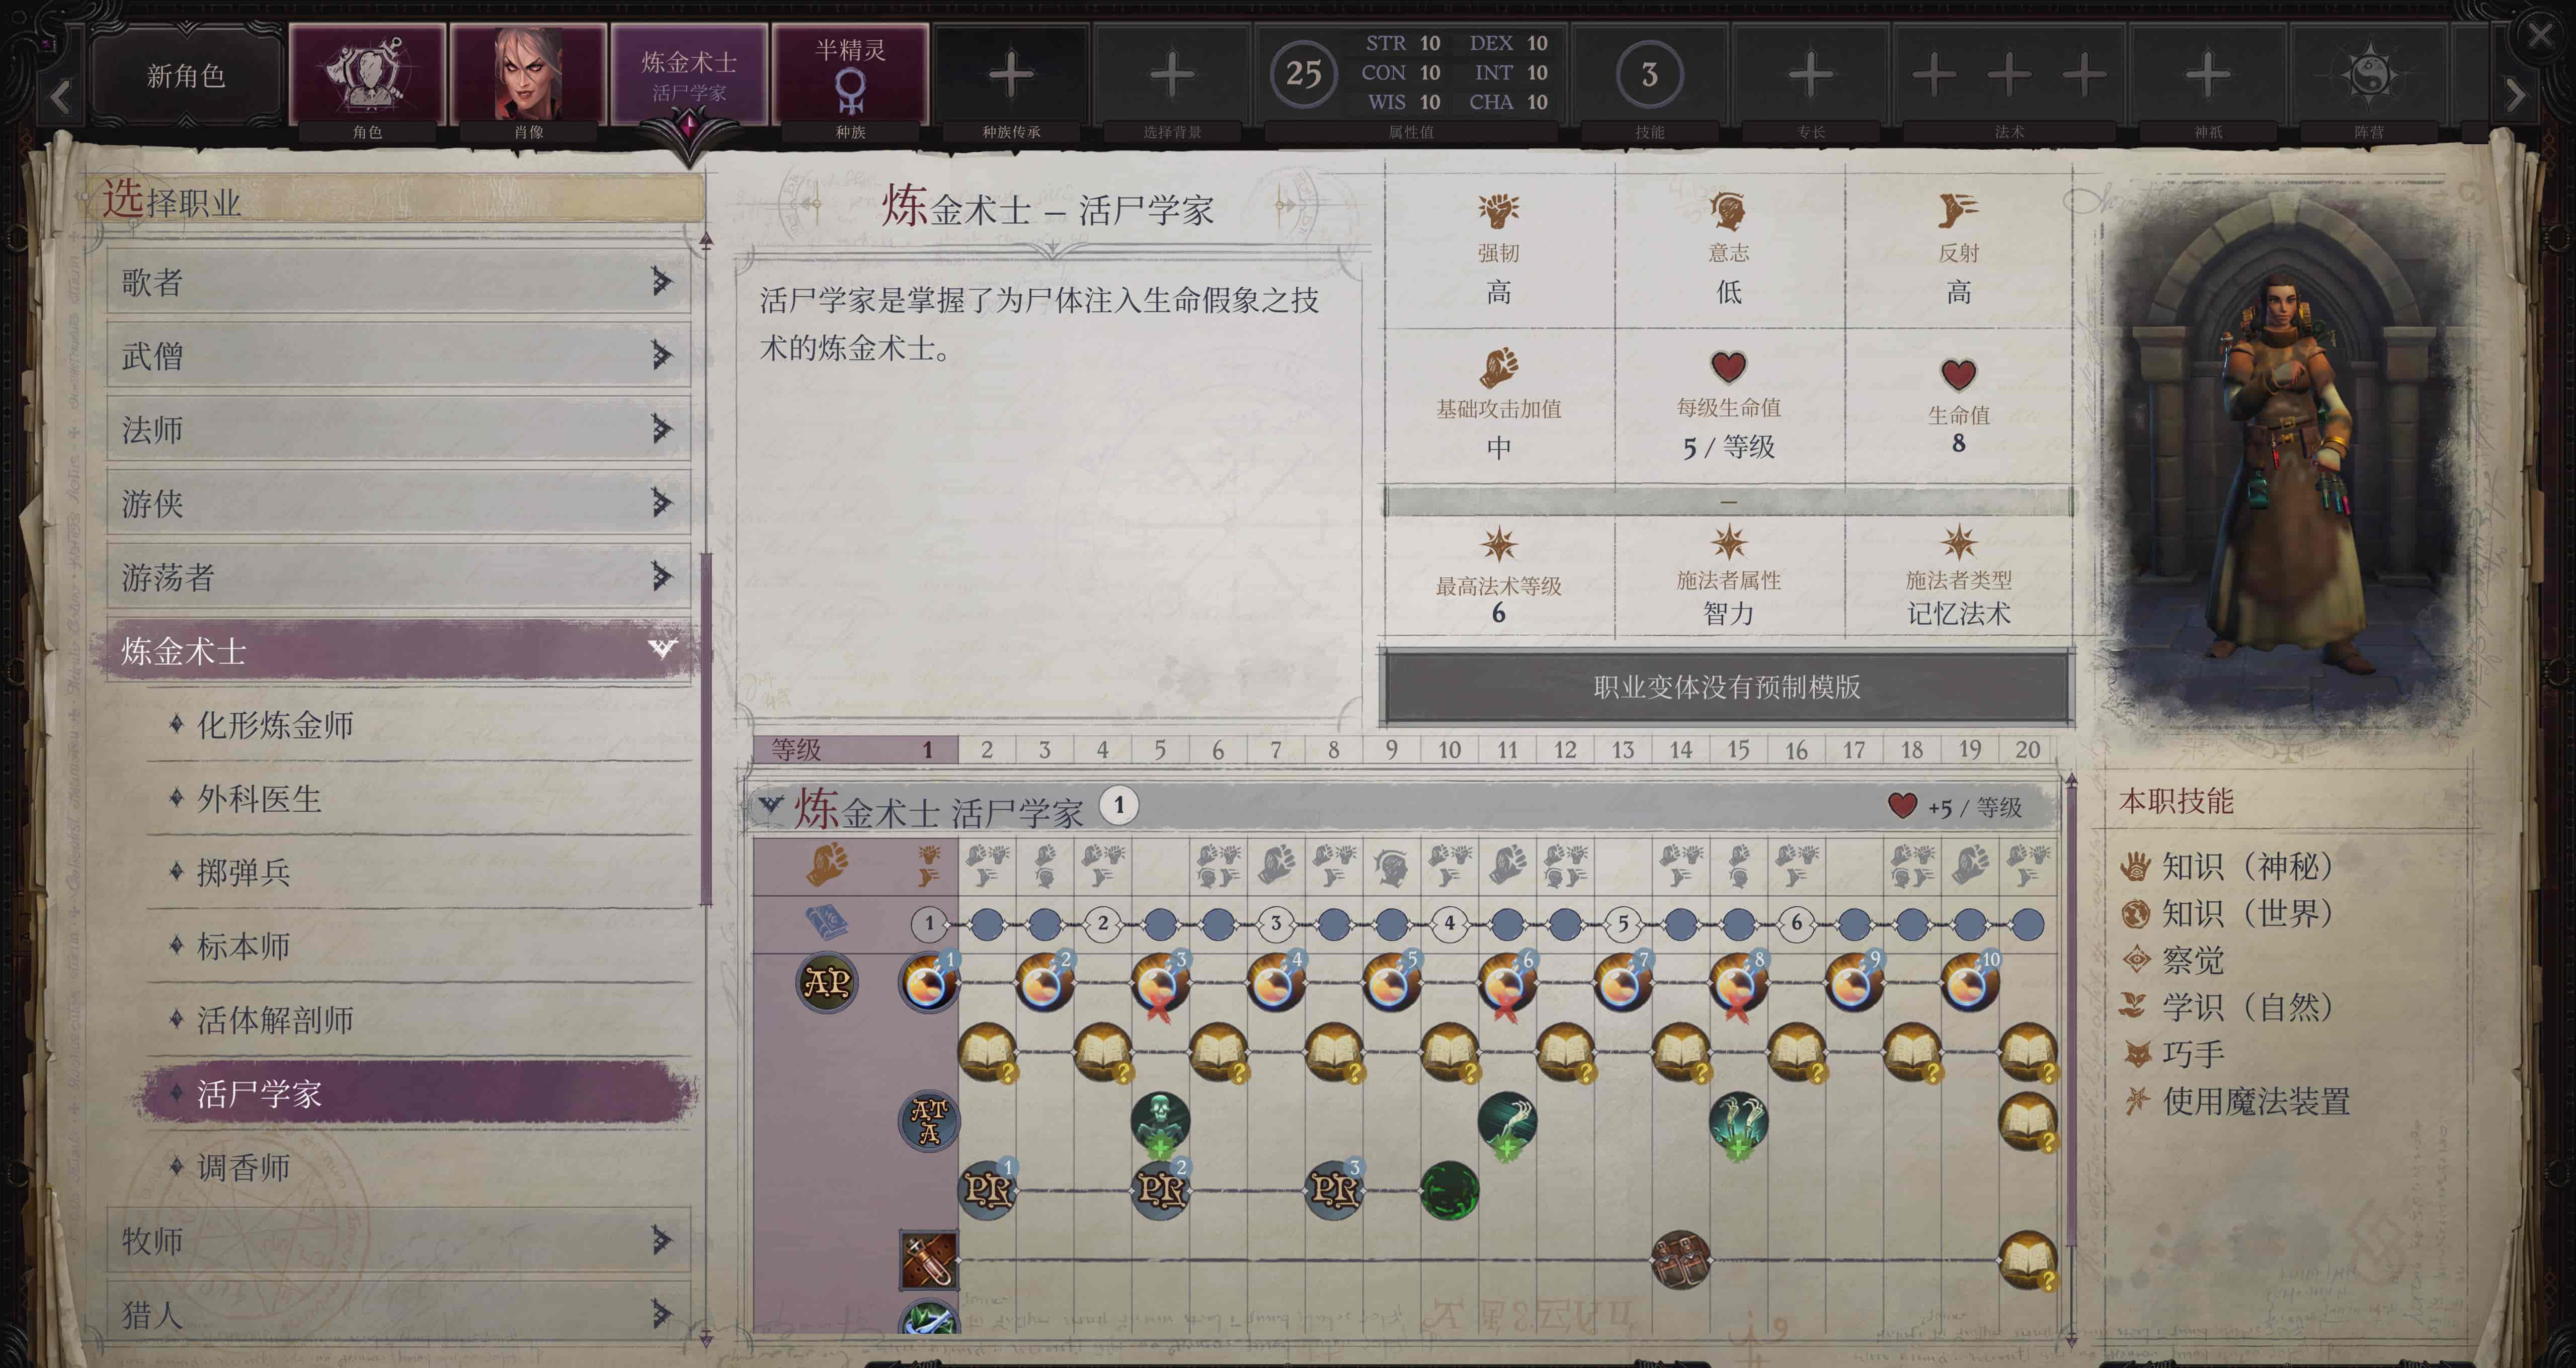Viewport: 2576px width, 1368px height.
Task: Click the bomb icon numbered 10
Action: [1969, 982]
